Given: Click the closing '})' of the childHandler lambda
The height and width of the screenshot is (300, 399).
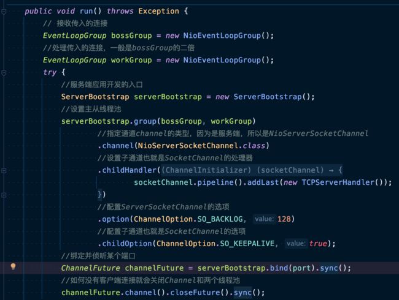Looking at the screenshot, I should pyautogui.click(x=102, y=195).
